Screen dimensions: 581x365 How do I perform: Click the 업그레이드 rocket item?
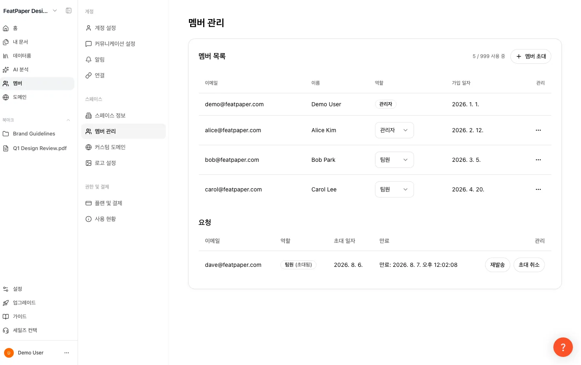37,303
